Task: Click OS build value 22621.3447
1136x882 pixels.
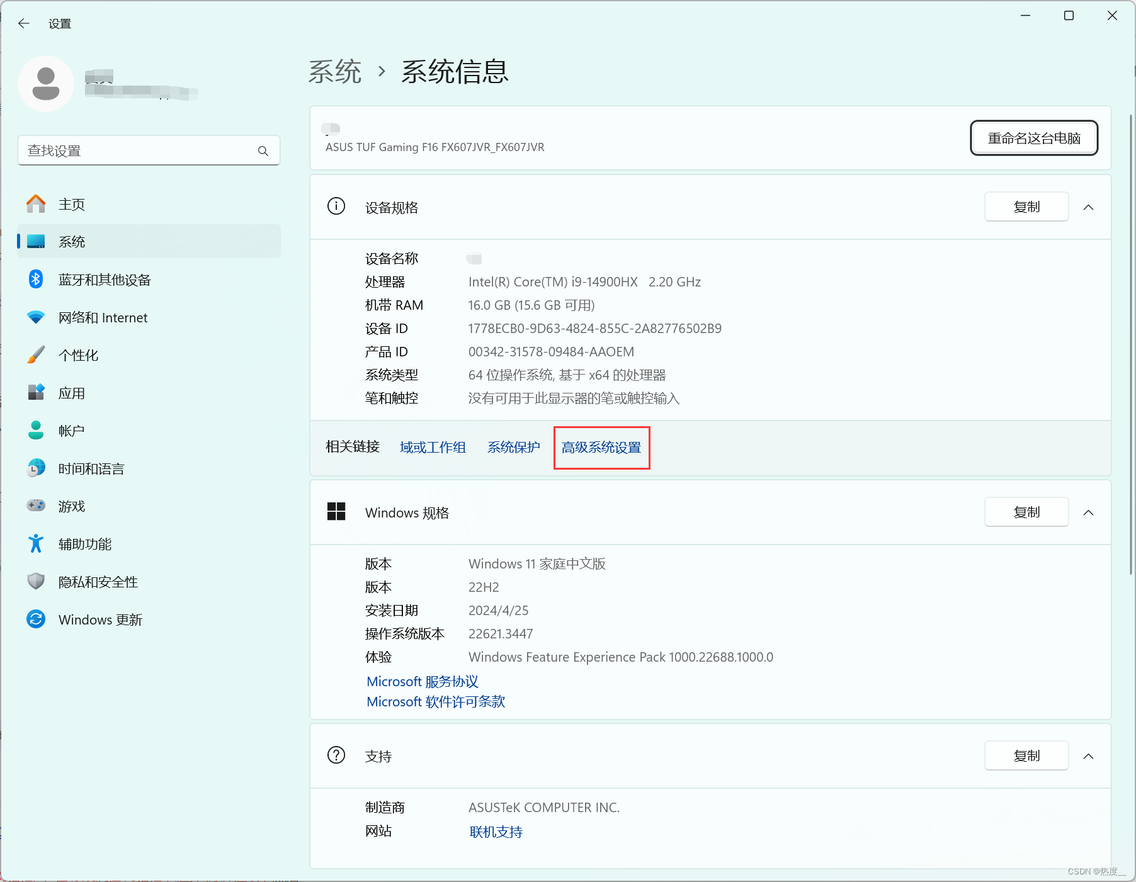Action: 501,634
